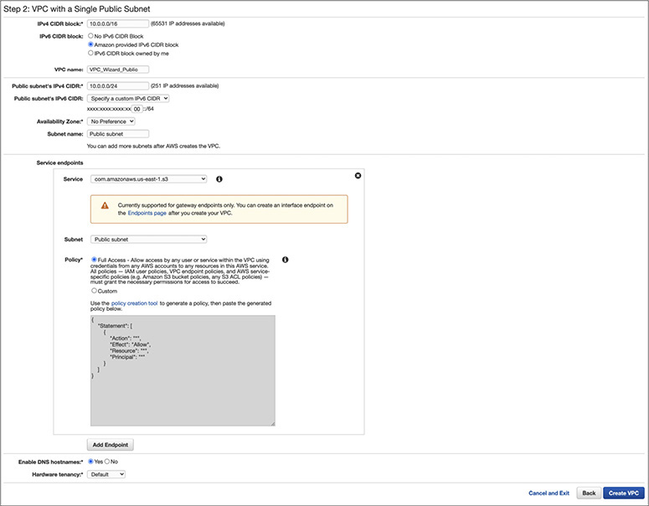Open the Public subnet's IPv6 CIDR dropdown

tap(128, 98)
